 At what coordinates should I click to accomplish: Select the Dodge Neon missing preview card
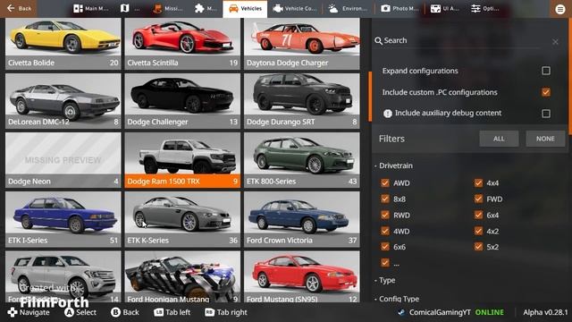(63, 160)
